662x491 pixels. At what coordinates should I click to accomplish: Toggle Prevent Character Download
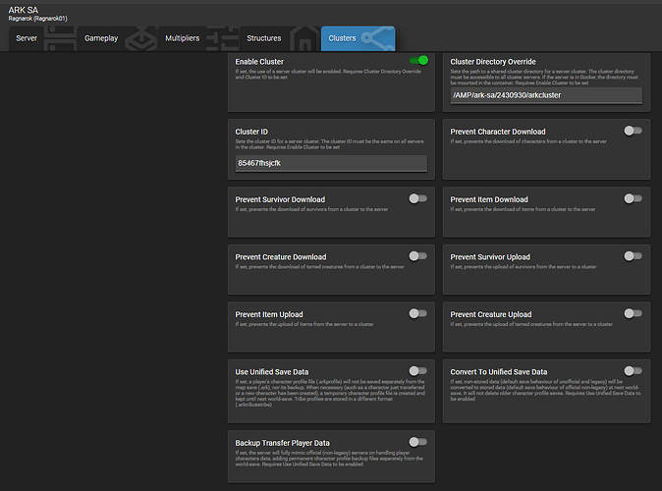tap(633, 131)
